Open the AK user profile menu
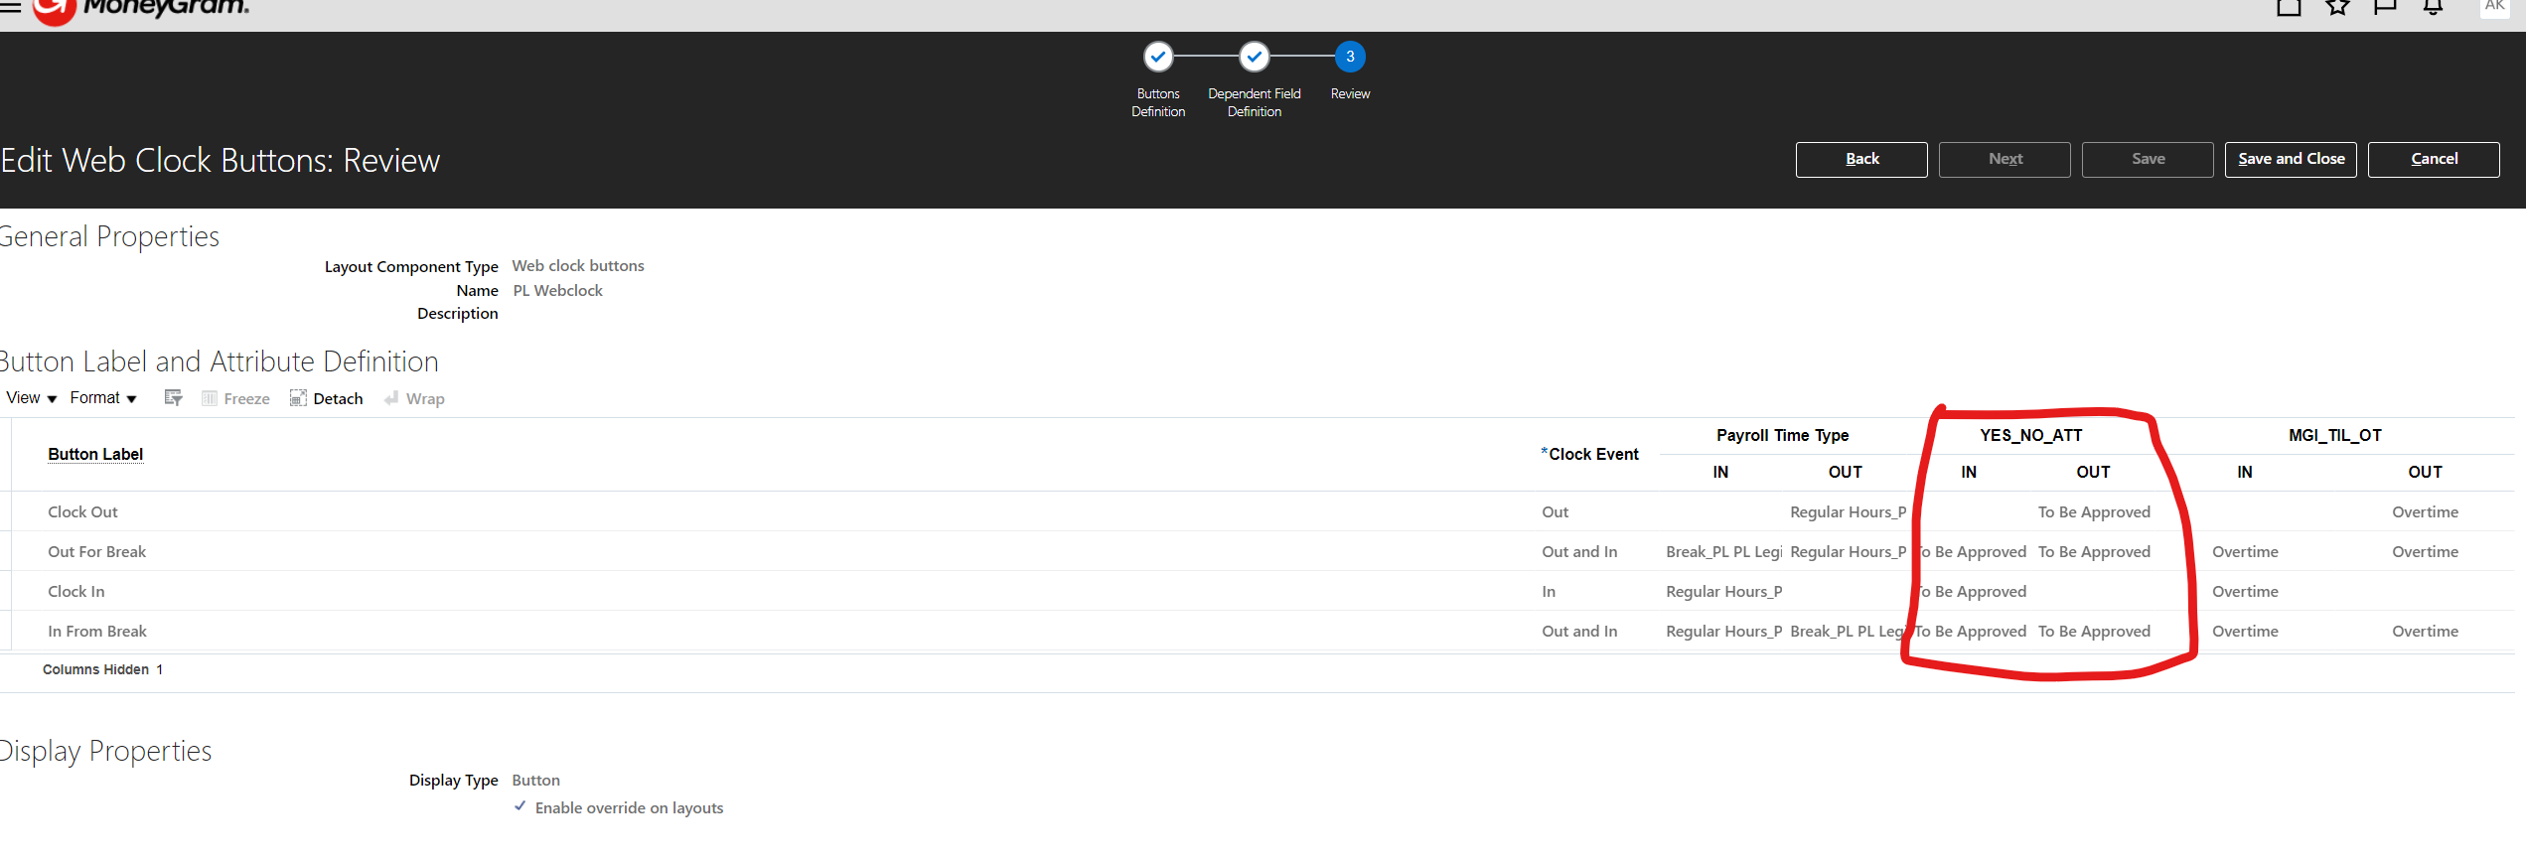 tap(2494, 8)
